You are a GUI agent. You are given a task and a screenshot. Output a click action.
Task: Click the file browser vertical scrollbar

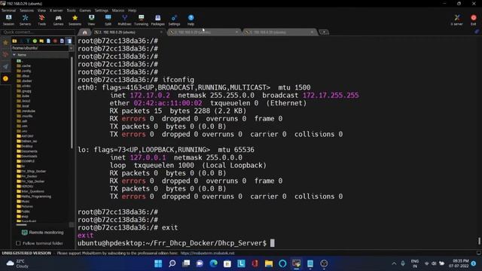click(72, 102)
